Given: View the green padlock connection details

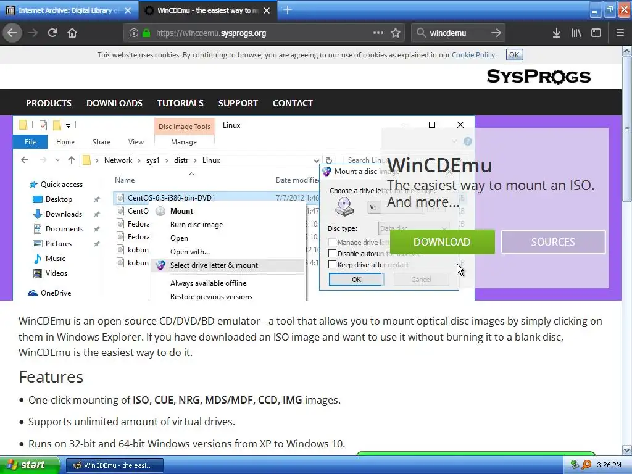Looking at the screenshot, I should coord(146,33).
